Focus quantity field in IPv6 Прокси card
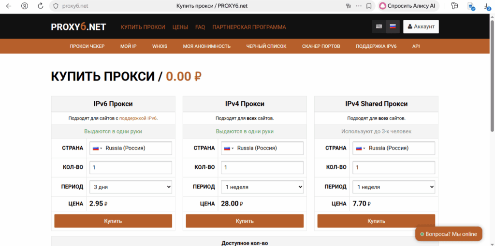Viewport: 495px width, 246px height. [x=131, y=167]
